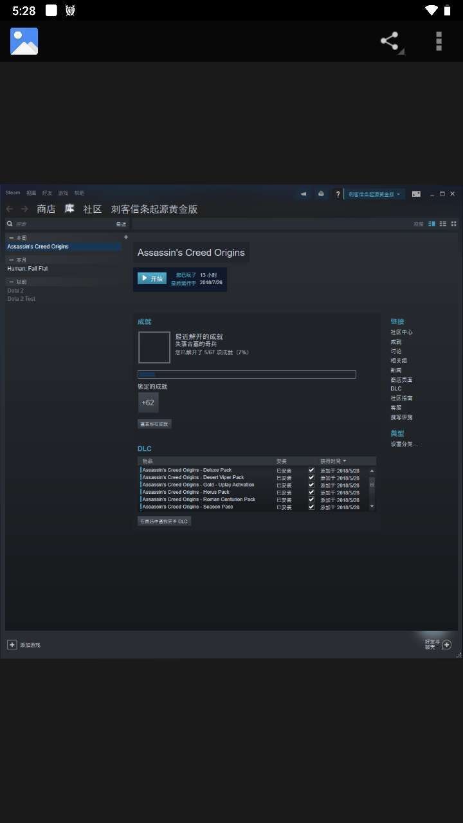Open the 成就 link in 链接 list
The width and height of the screenshot is (463, 823).
point(396,342)
